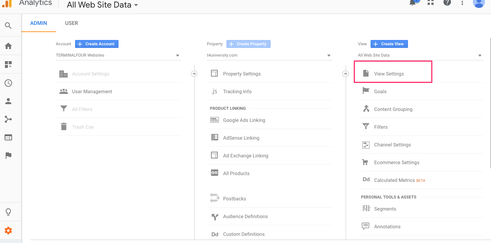
Task: Open Analytics help via question mark icon
Action: [x=447, y=3]
